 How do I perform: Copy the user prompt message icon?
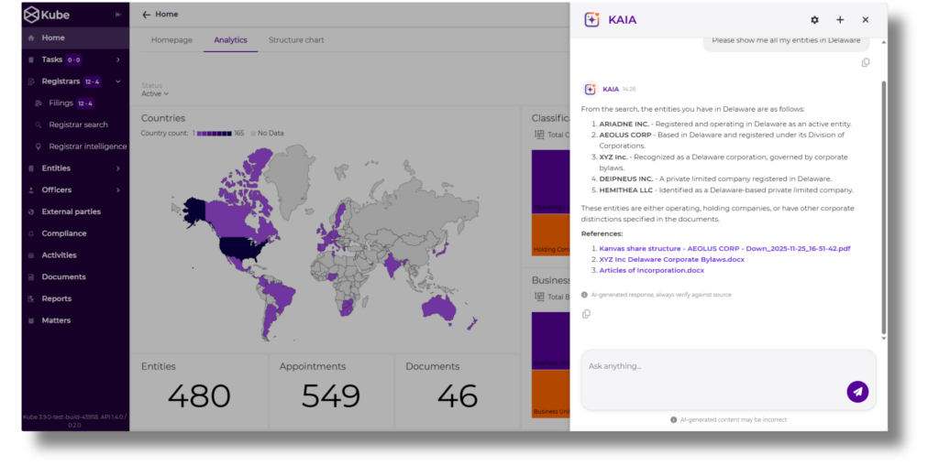pyautogui.click(x=866, y=63)
